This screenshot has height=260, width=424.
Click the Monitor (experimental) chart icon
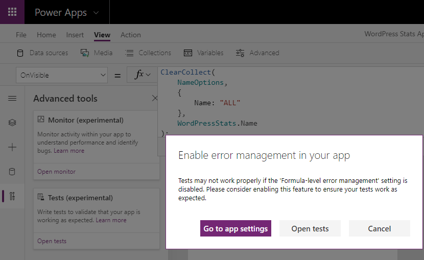coord(41,119)
